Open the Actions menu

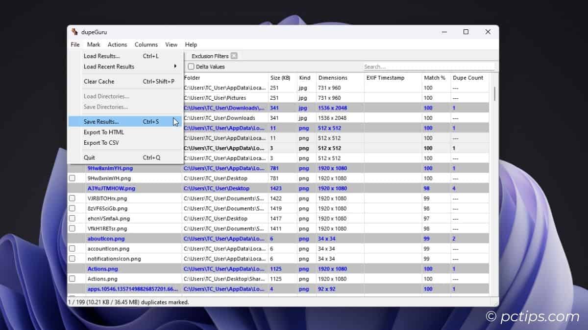(117, 44)
